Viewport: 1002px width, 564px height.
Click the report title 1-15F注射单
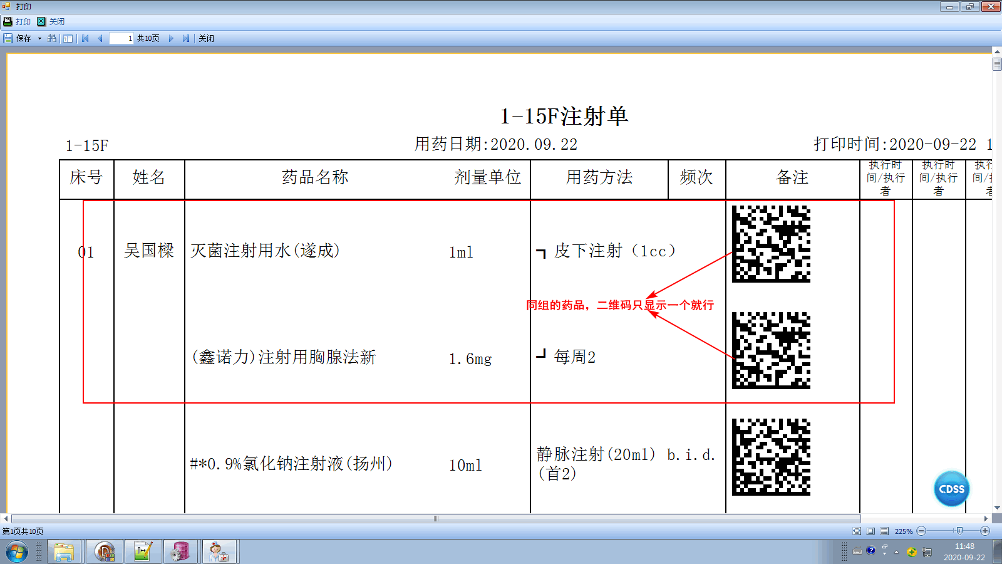[x=564, y=116]
